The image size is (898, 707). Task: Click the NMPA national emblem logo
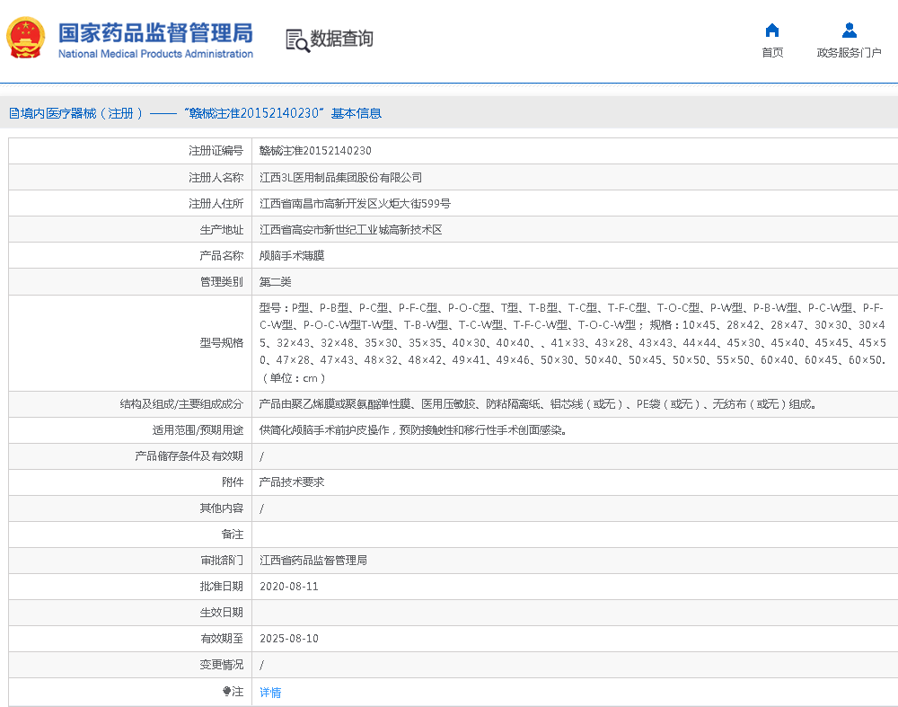25,38
